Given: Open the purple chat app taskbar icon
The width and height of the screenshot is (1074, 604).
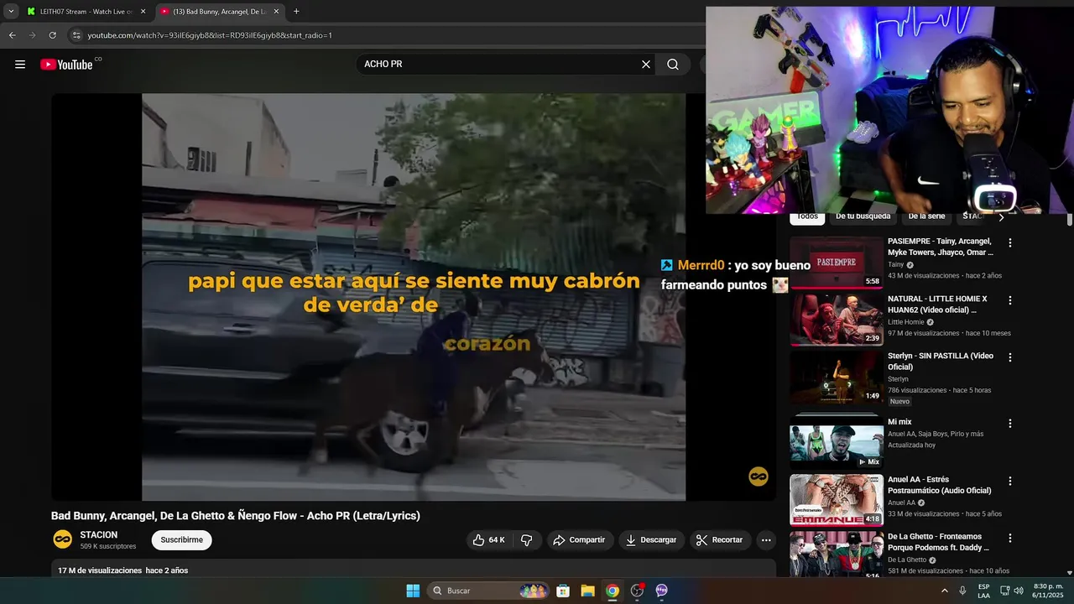Looking at the screenshot, I should pos(662,591).
